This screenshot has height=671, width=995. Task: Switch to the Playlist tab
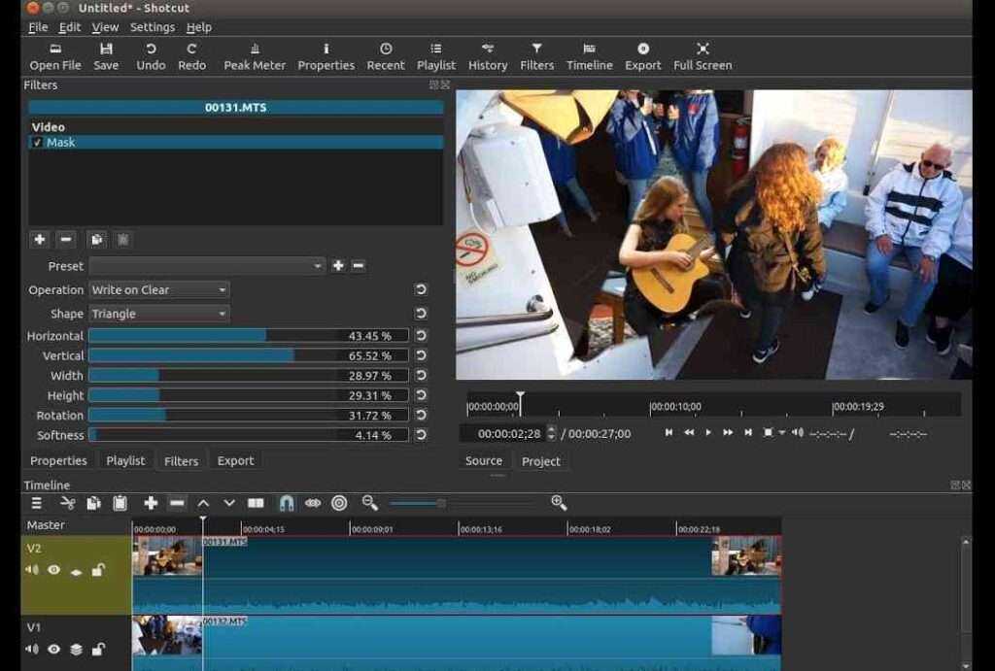click(x=125, y=461)
